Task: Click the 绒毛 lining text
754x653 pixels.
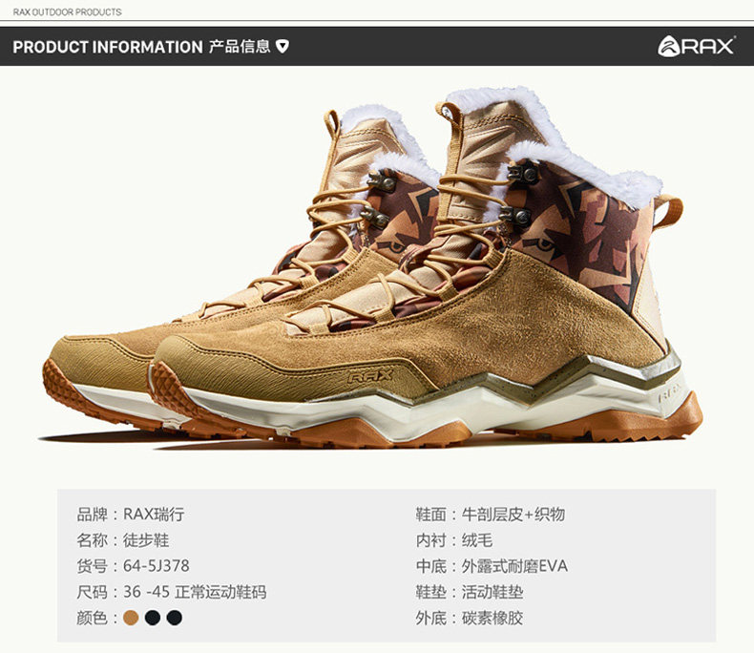Action: coord(477,540)
